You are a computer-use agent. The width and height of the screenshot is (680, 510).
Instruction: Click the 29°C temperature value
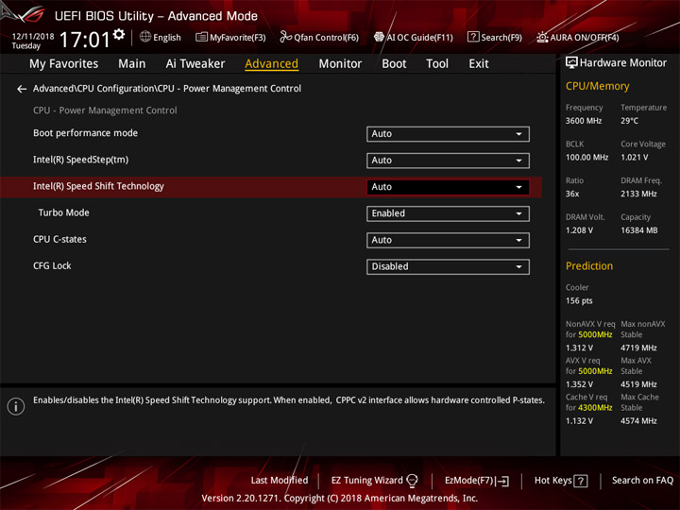[629, 121]
